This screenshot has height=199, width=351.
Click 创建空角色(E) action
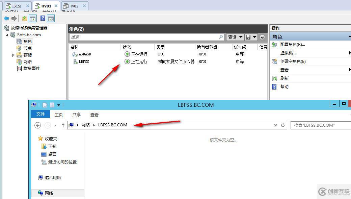click(293, 61)
